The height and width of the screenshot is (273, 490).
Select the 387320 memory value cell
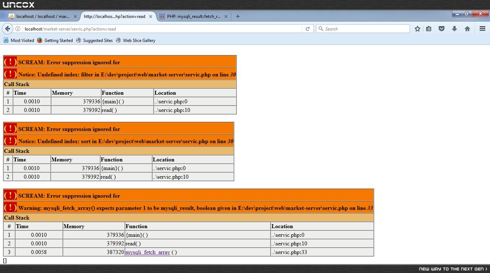click(94, 252)
